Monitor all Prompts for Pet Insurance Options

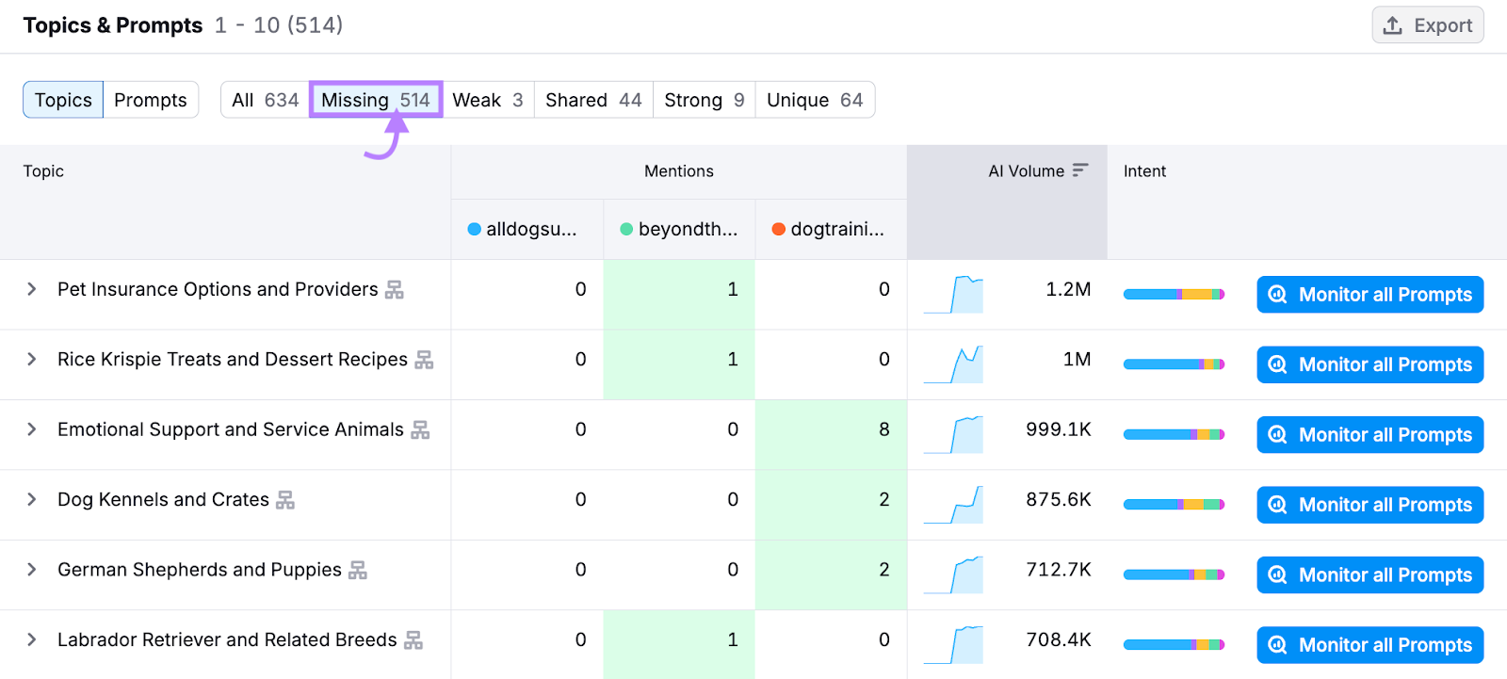(1370, 295)
